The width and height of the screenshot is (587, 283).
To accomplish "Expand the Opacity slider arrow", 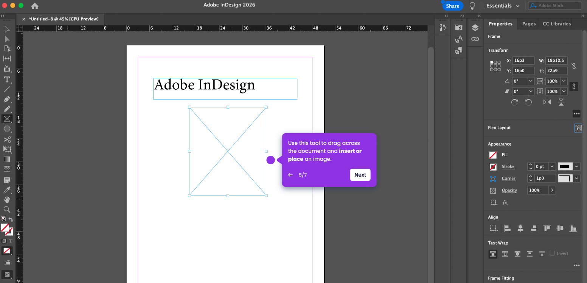I will tap(552, 190).
